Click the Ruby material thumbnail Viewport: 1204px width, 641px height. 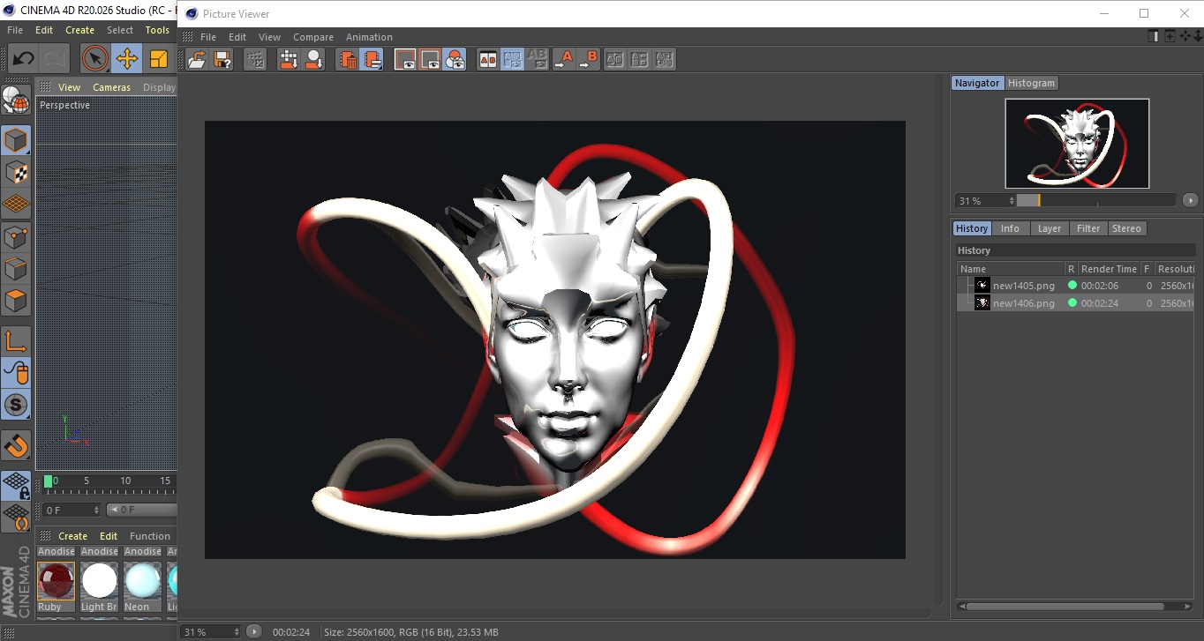pos(56,581)
